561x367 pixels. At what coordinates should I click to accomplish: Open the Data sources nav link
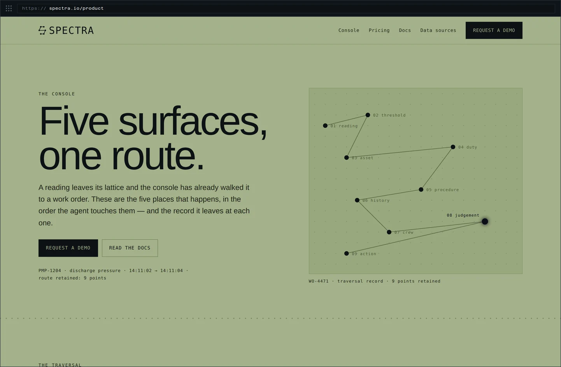[x=438, y=30]
